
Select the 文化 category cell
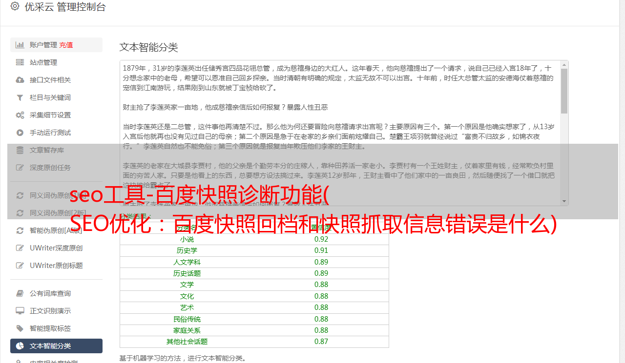[187, 296]
